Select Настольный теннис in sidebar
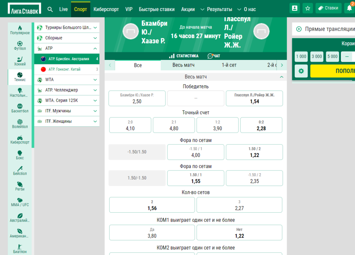The image size is (355, 255). coord(20,93)
